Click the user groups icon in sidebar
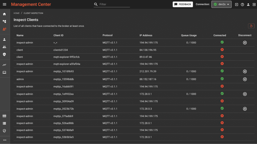This screenshot has height=144, width=257. click(4, 47)
